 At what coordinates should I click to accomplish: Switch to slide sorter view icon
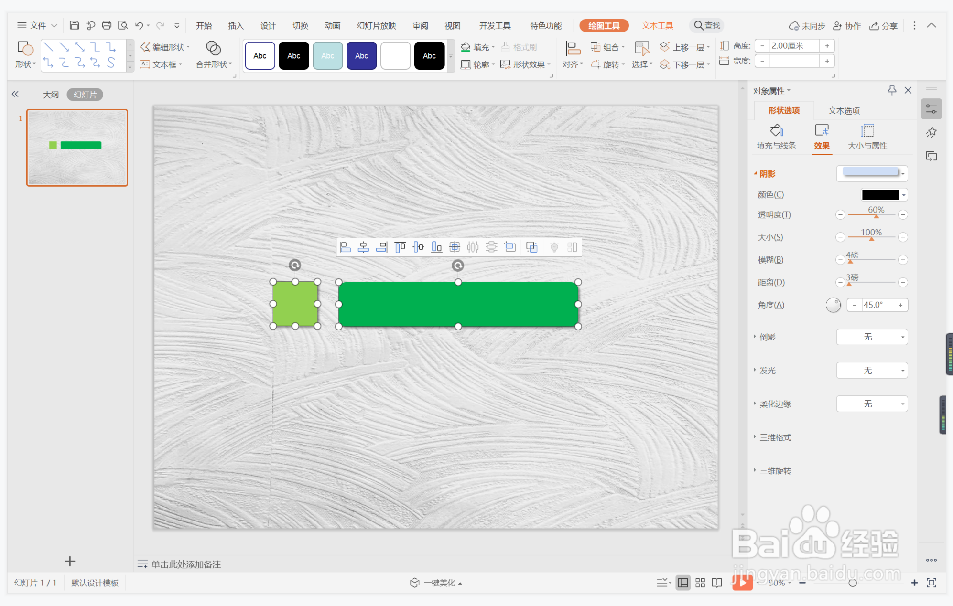(x=700, y=583)
